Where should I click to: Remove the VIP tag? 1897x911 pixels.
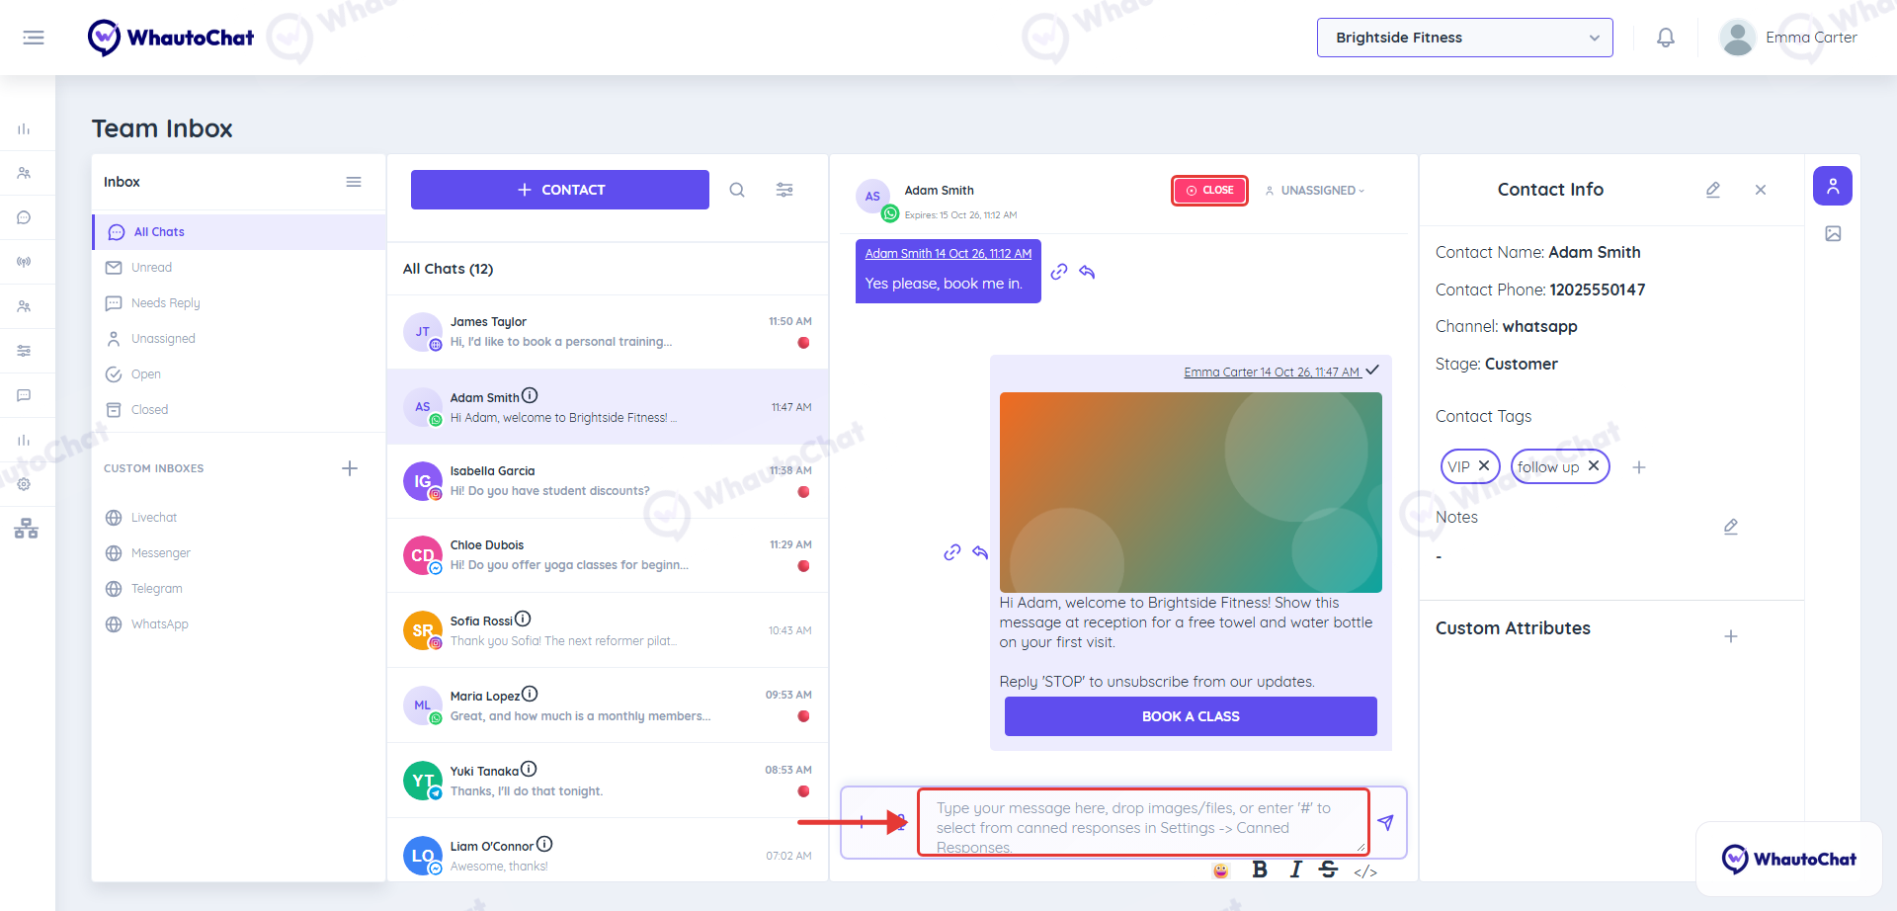click(x=1484, y=465)
